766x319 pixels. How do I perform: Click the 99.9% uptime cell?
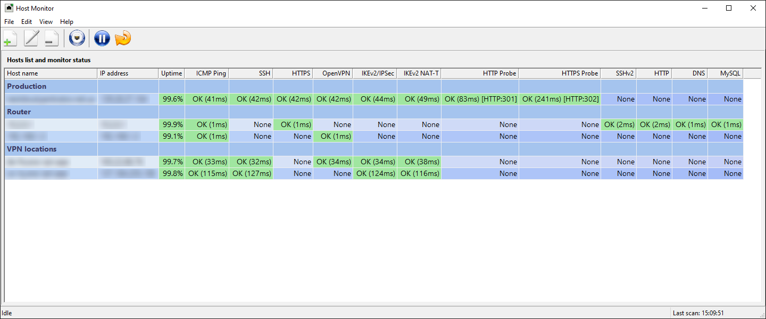pos(172,124)
